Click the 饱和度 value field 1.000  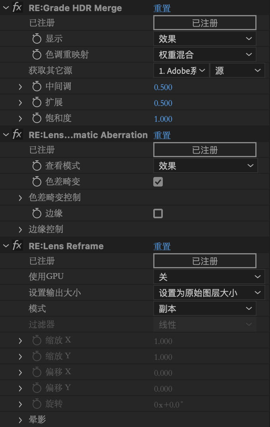click(x=163, y=119)
